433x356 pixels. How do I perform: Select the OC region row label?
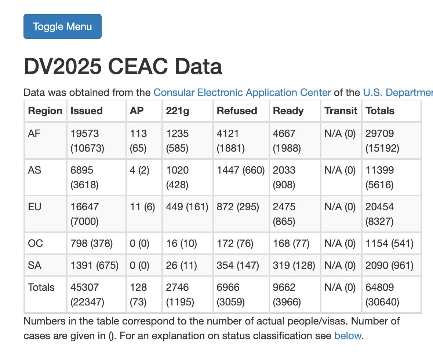click(35, 244)
